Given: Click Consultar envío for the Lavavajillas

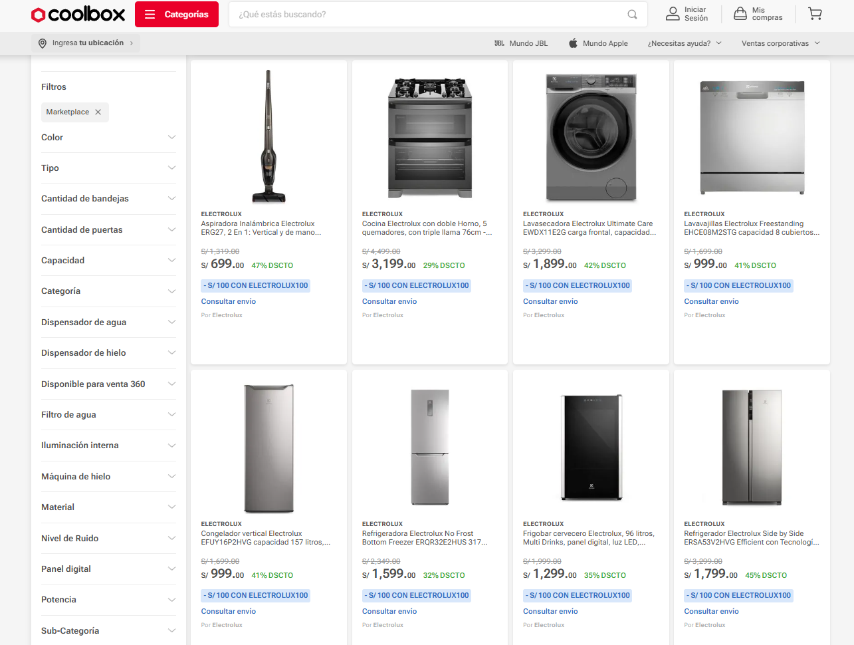Looking at the screenshot, I should pos(711,302).
